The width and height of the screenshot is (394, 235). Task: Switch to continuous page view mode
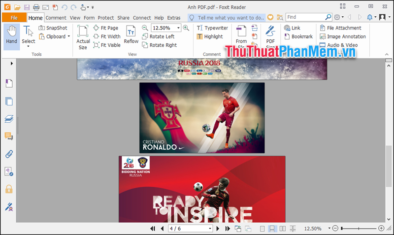272,229
